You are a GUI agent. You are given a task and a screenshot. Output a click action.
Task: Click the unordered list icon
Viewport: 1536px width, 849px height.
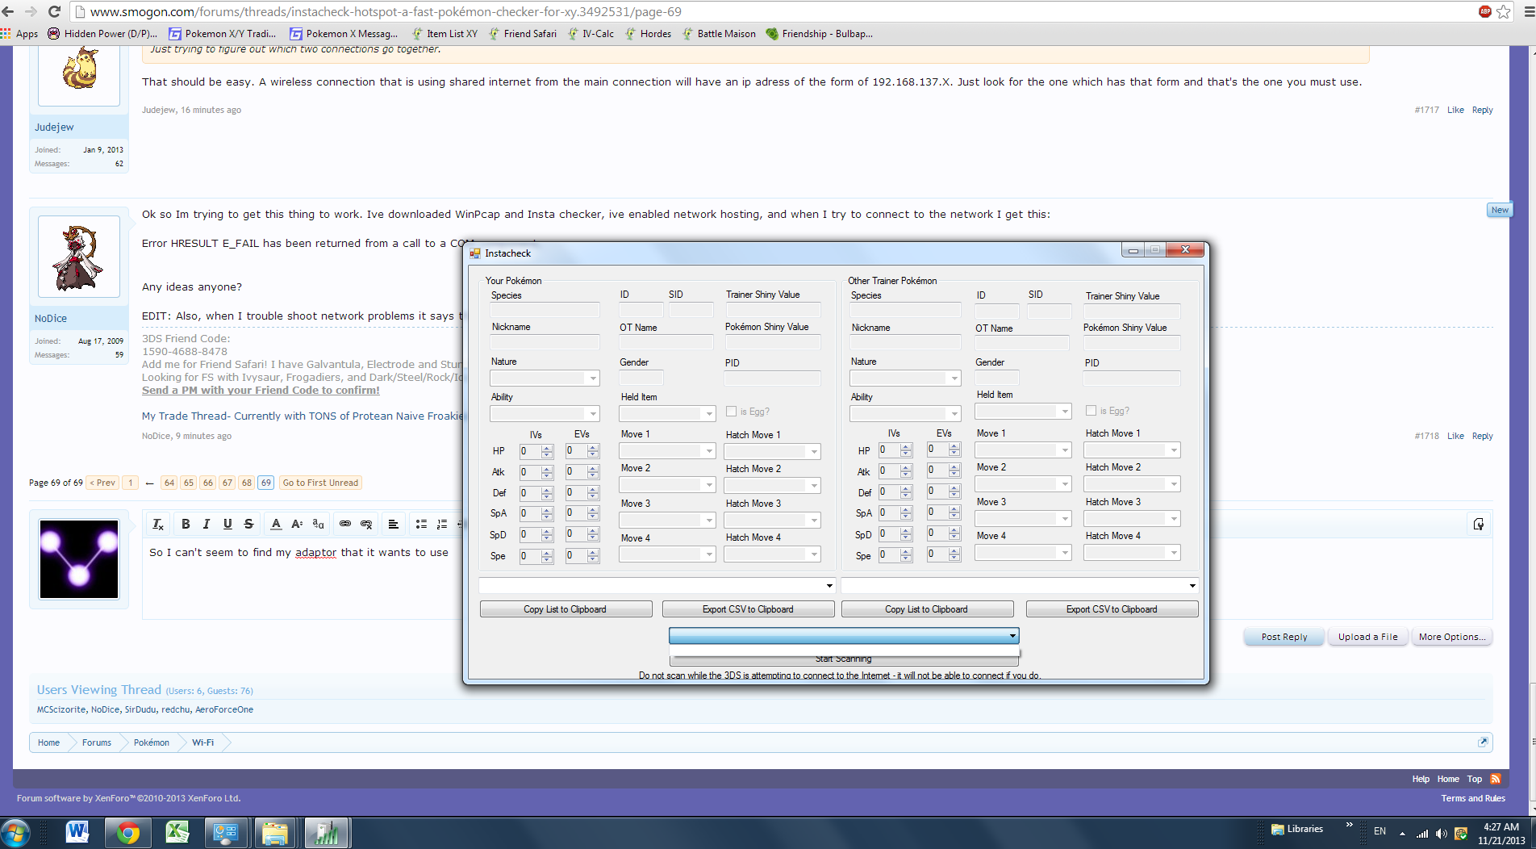coord(420,524)
